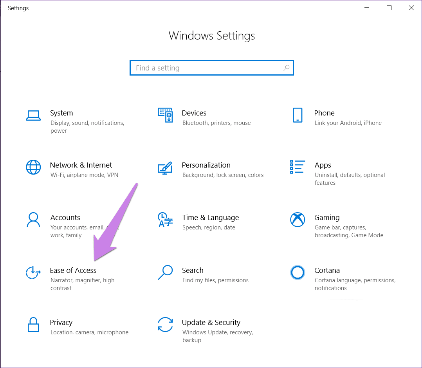Click 'Location, camera, microphone' description
Screen dimensions: 422x368
[89, 332]
